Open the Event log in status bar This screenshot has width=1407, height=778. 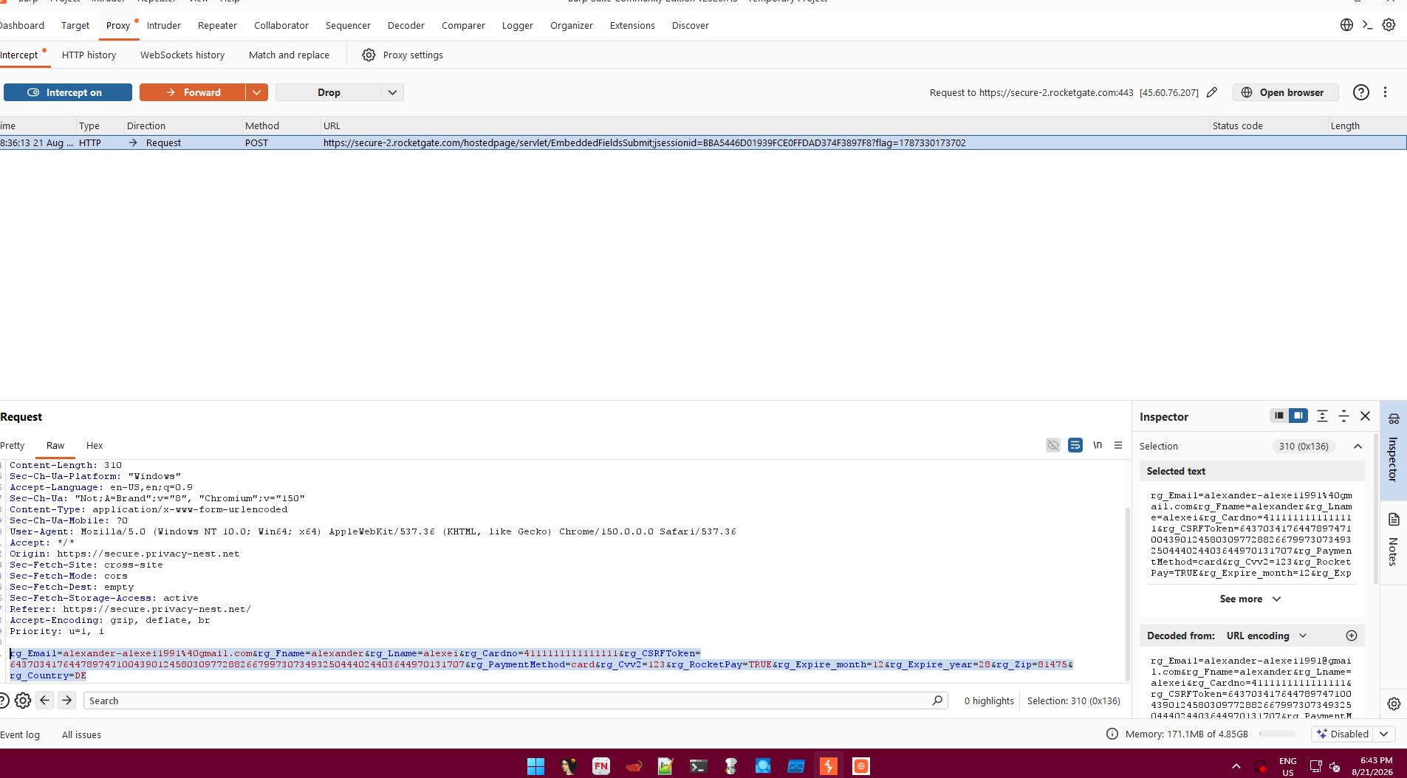point(20,734)
